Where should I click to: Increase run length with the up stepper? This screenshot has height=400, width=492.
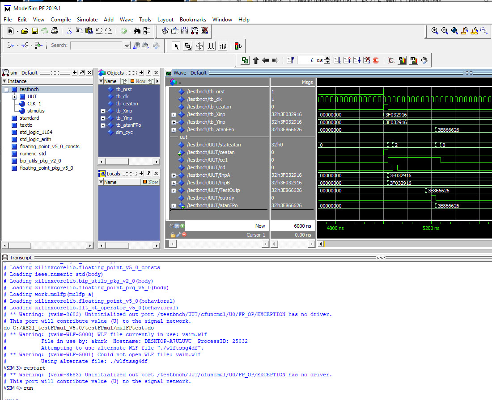327,58
